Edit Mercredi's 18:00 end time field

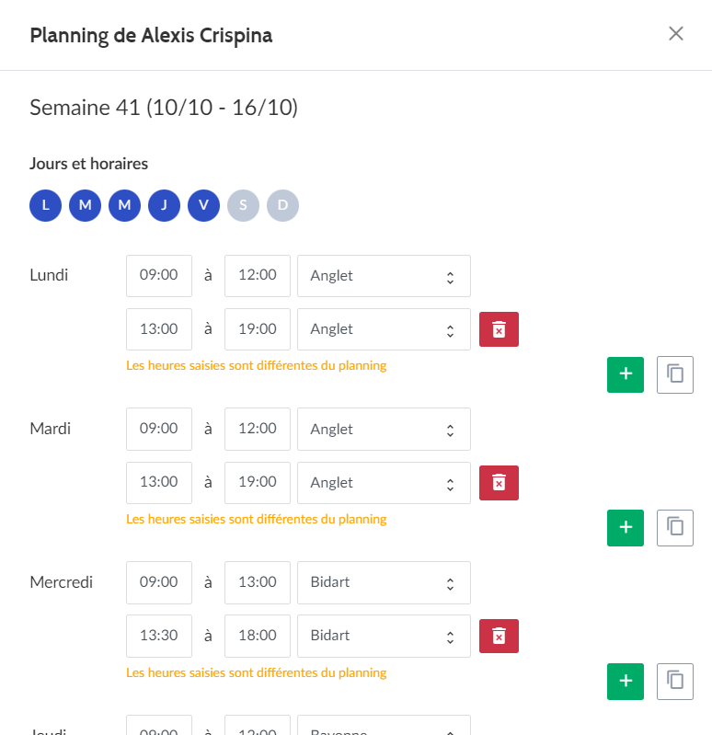coord(258,636)
